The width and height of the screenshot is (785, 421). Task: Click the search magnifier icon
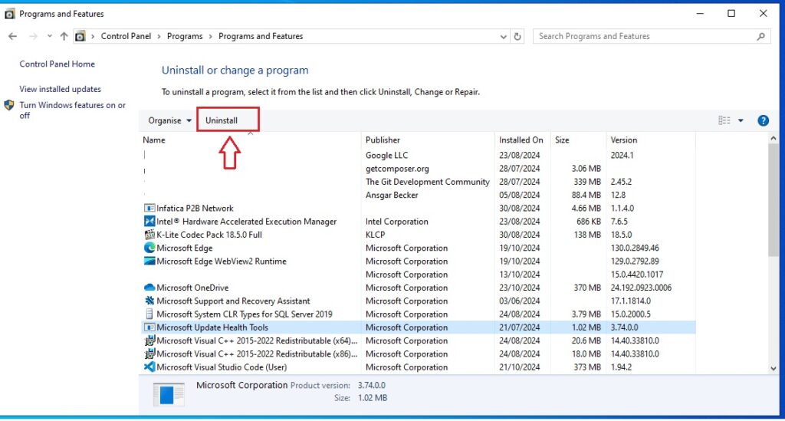tap(761, 36)
